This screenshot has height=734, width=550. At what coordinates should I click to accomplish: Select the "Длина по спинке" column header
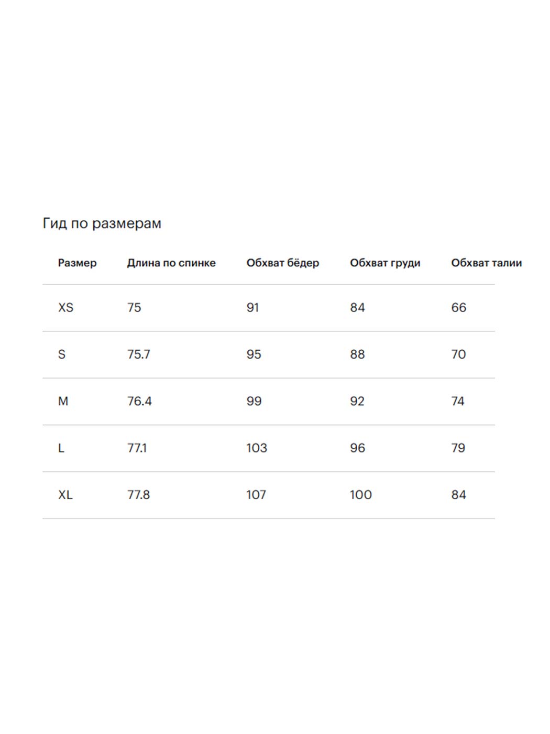coord(171,263)
